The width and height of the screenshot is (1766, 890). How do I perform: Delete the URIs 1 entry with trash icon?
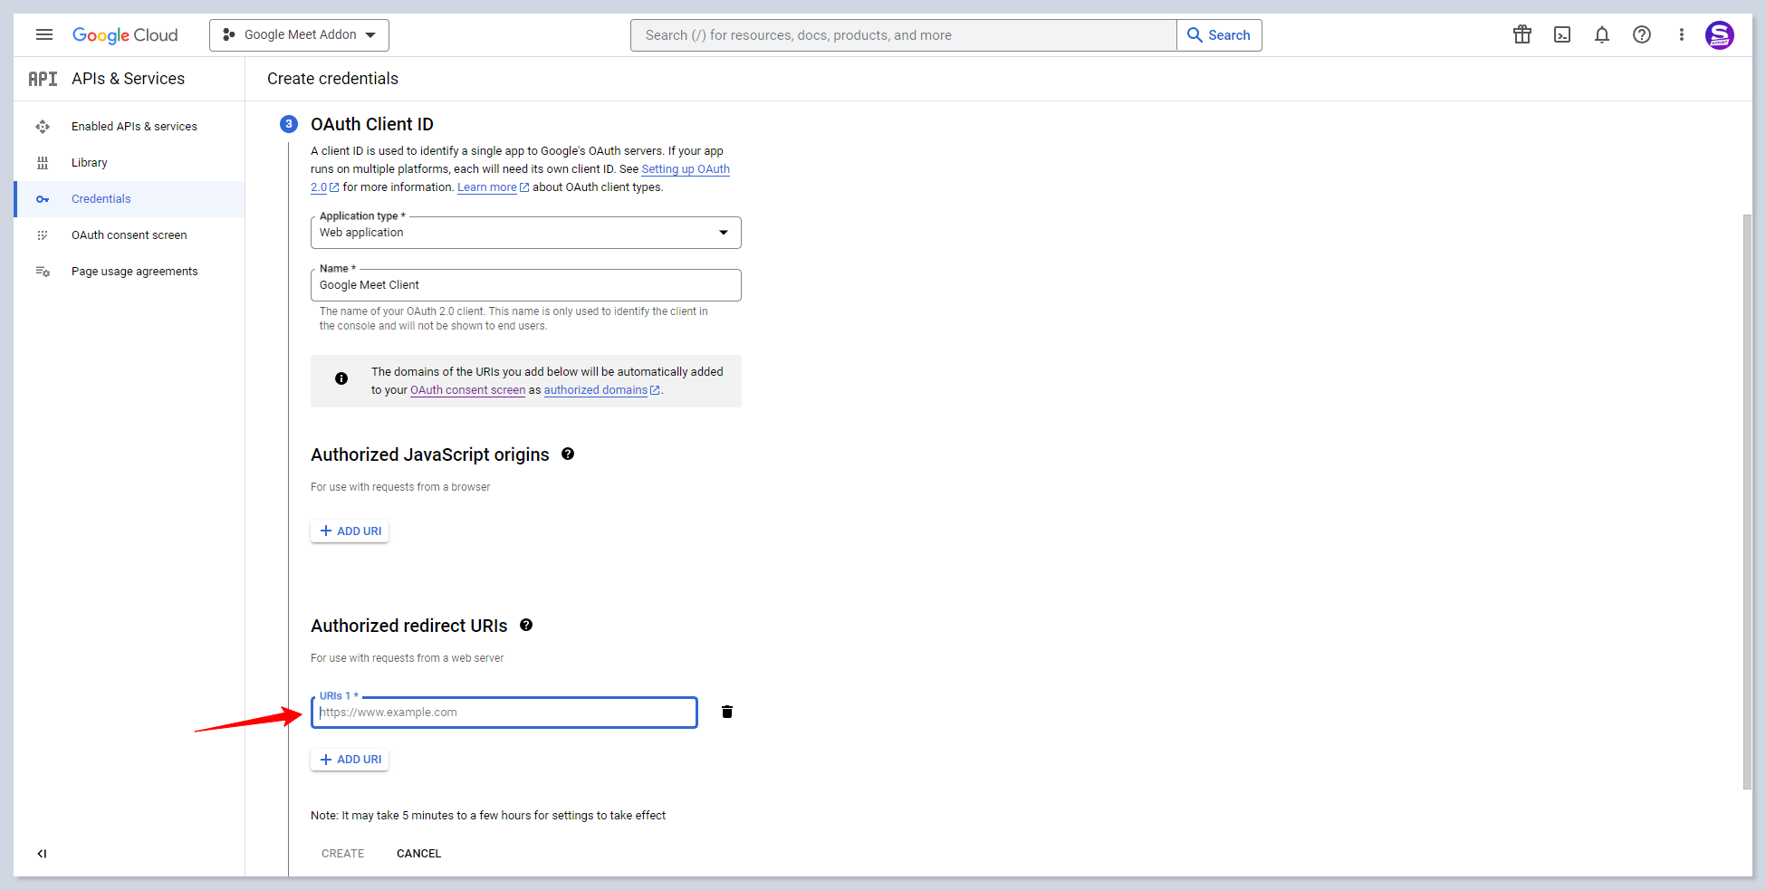726,712
